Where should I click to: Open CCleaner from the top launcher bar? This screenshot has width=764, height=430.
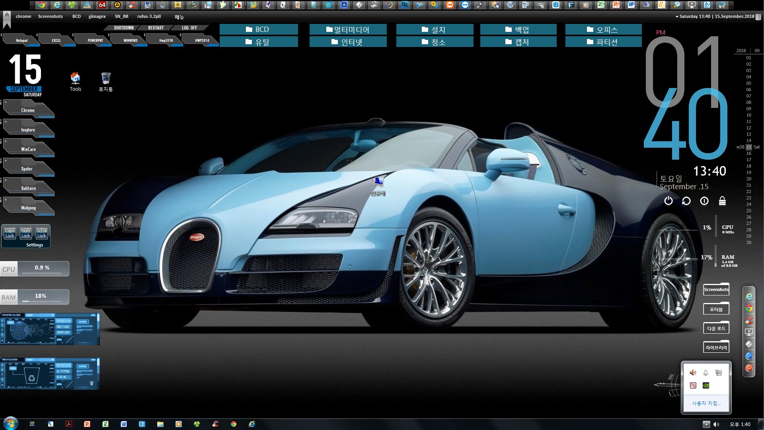133,5
